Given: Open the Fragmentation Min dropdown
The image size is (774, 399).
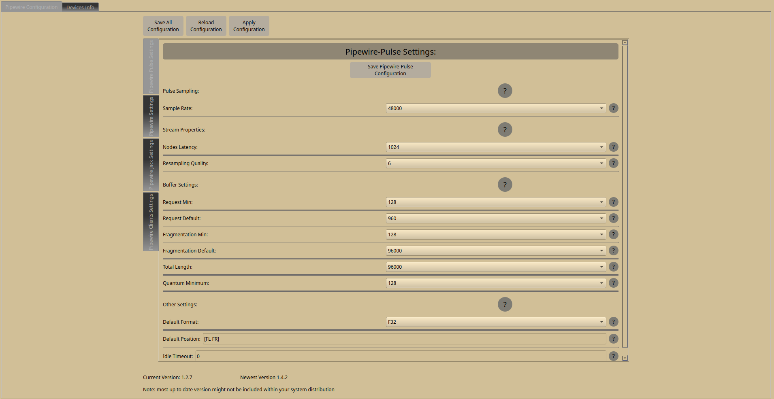Looking at the screenshot, I should coord(496,234).
